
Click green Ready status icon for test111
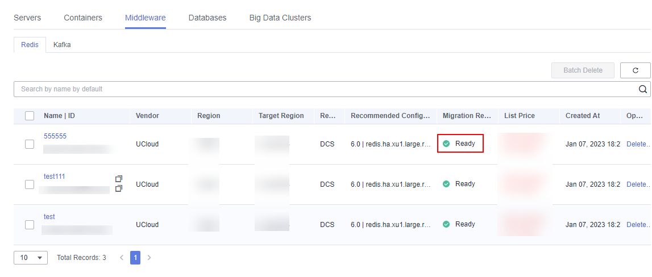point(446,184)
